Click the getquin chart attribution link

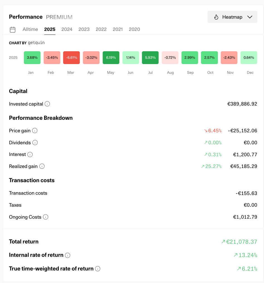(36, 43)
